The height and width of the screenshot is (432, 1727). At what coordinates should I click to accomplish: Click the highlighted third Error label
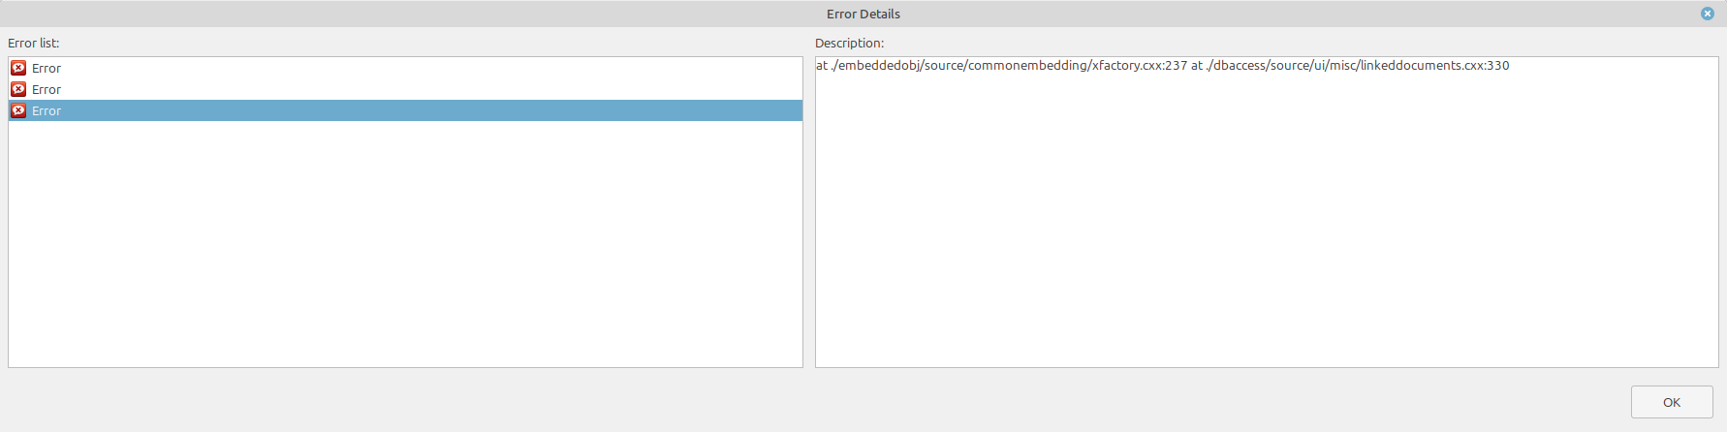tap(47, 110)
